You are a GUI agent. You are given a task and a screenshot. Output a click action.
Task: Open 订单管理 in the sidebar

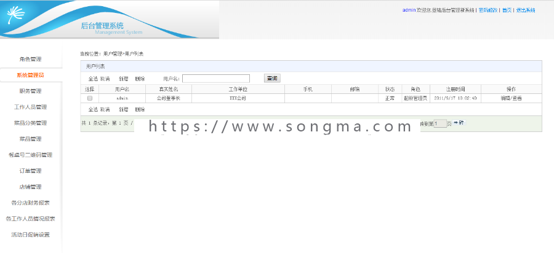point(30,171)
